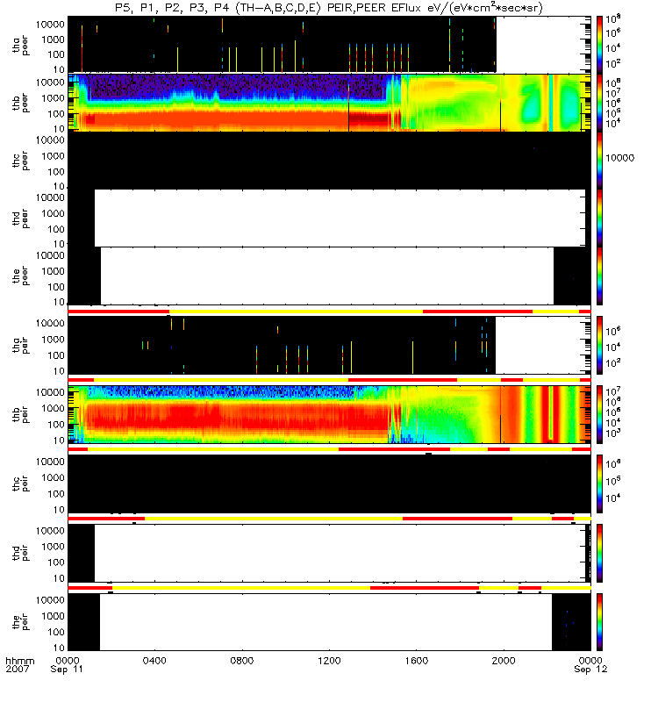This screenshot has height=702, width=658.
Task: Click the 10000 tick label on thd peer axis
Action: [x=50, y=197]
